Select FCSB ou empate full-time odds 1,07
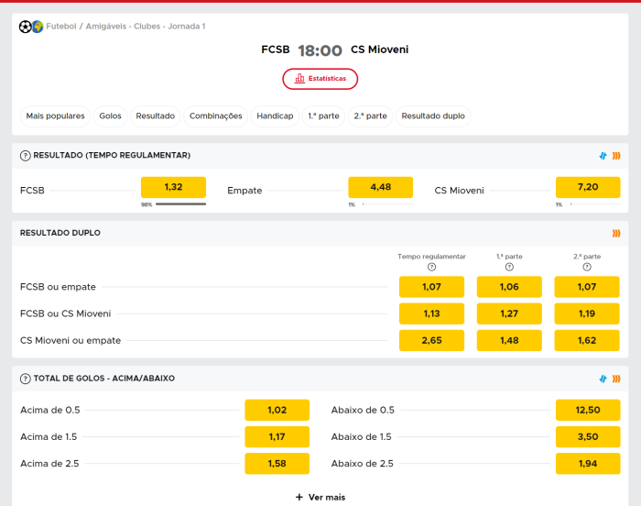 [x=431, y=287]
